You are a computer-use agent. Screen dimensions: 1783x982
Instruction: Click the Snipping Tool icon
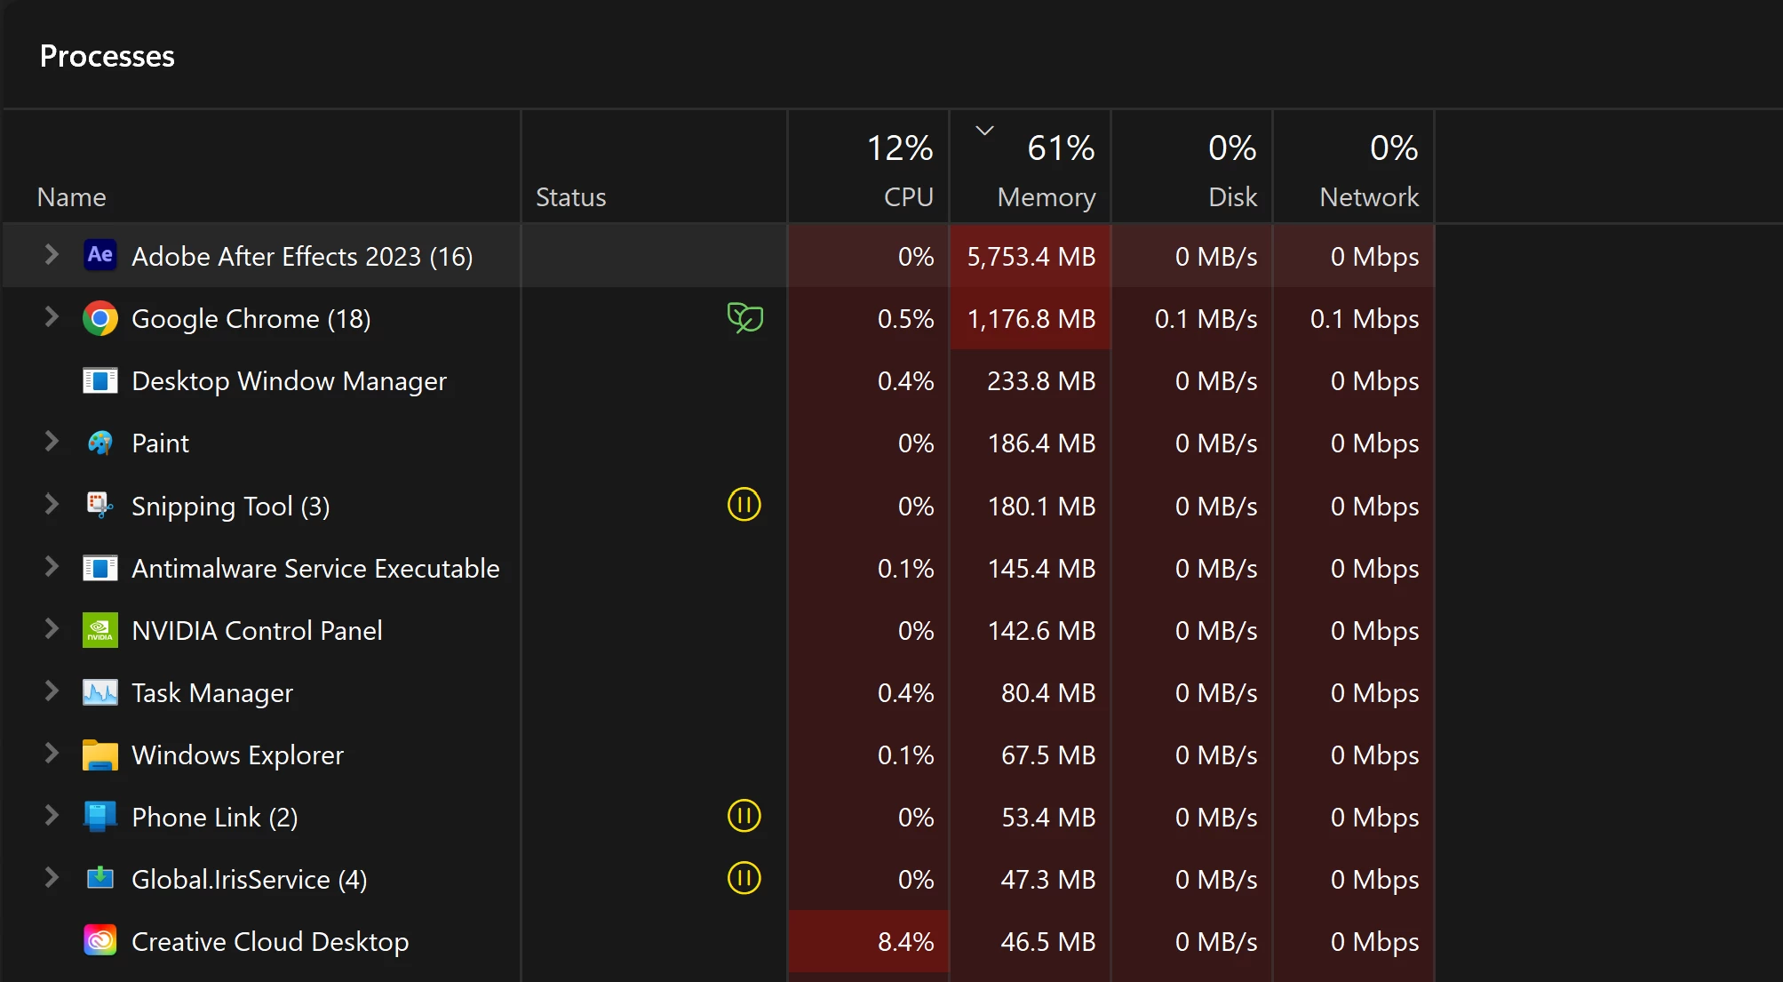pyautogui.click(x=100, y=505)
